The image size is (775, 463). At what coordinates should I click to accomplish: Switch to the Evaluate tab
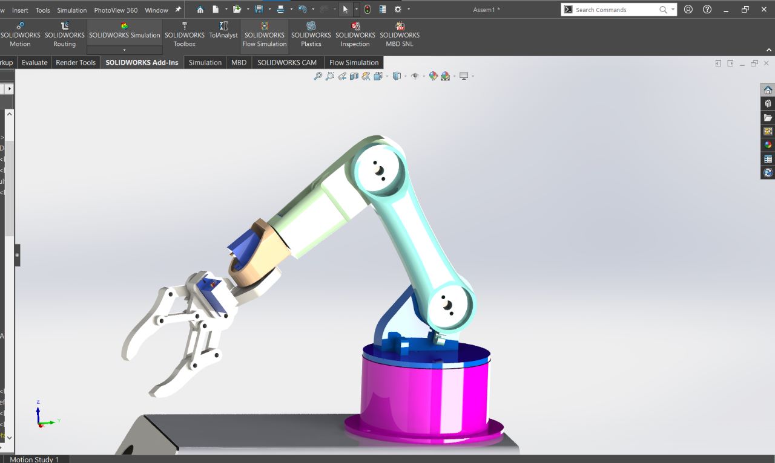pos(35,62)
